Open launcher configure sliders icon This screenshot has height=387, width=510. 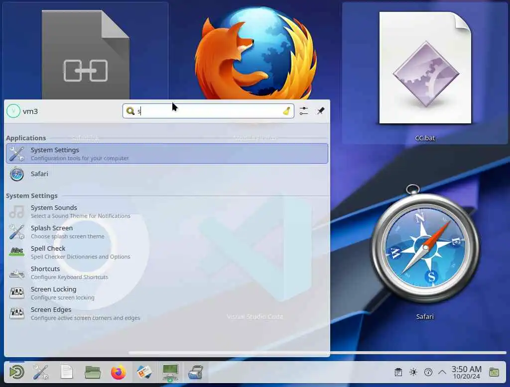pyautogui.click(x=304, y=111)
